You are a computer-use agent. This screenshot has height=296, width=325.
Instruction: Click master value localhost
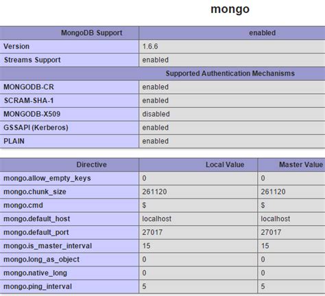point(276,218)
